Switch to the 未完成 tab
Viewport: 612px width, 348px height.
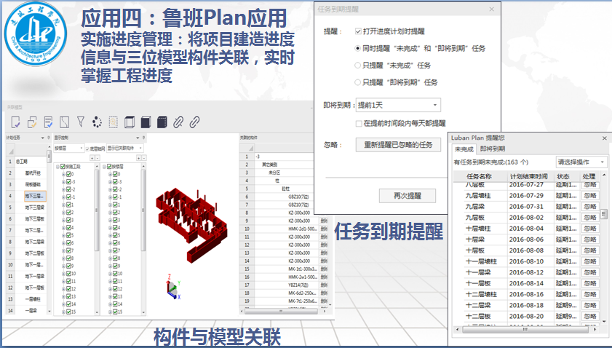click(464, 149)
